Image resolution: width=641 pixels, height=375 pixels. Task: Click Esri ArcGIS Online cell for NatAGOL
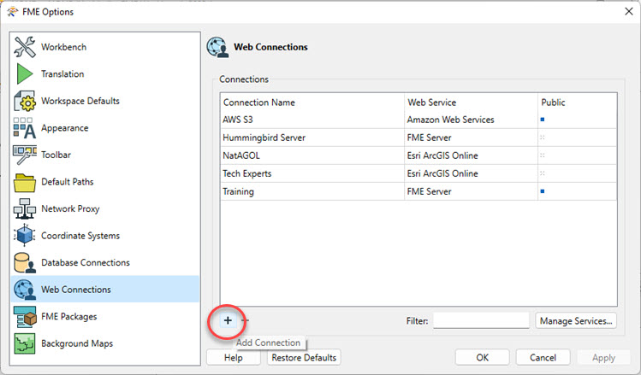(471, 155)
